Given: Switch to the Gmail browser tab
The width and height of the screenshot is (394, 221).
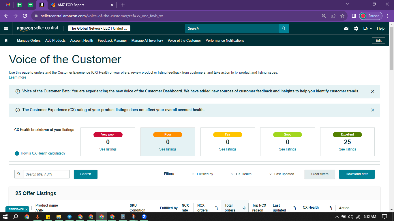Looking at the screenshot, I should [8, 5].
